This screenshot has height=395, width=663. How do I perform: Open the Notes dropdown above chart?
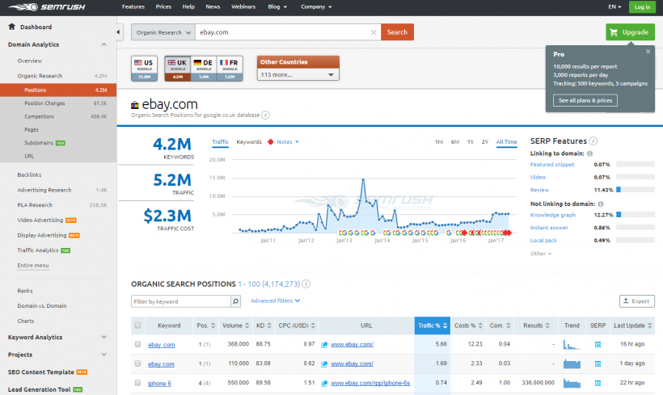(x=288, y=142)
